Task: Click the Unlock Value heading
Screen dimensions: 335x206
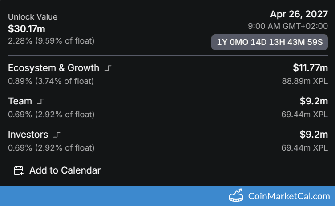Action: tap(32, 17)
